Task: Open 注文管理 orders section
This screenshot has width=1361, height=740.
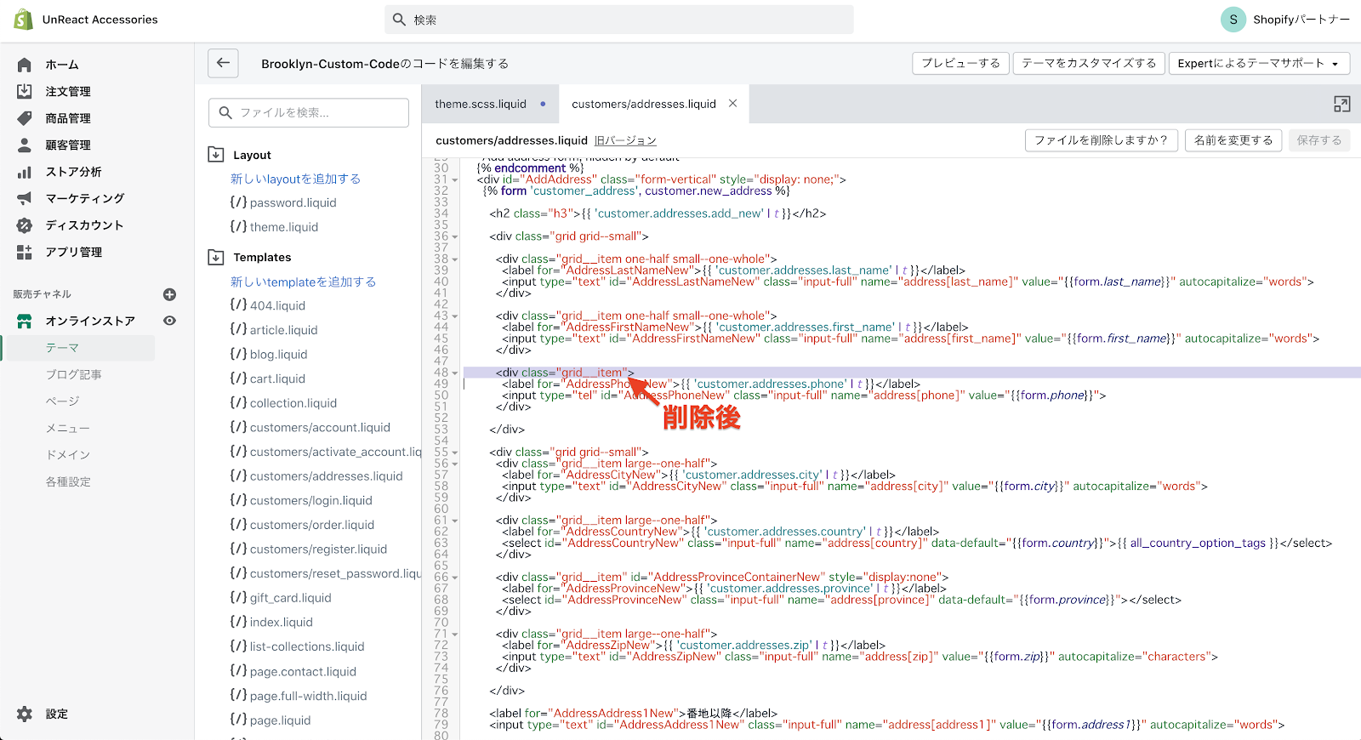Action: coord(67,91)
